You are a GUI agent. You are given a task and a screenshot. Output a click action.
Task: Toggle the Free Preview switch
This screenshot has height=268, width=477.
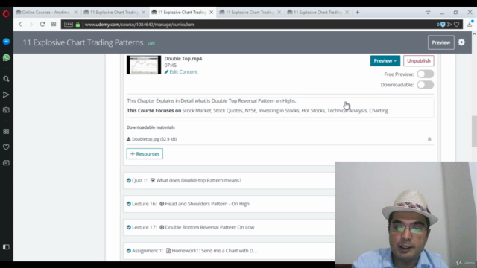pos(426,74)
